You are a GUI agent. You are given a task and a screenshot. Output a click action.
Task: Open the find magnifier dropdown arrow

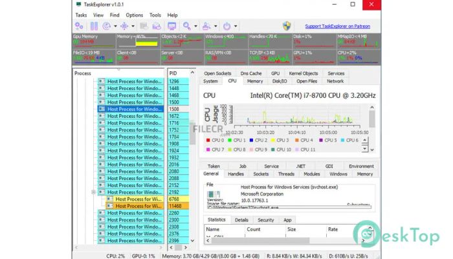tap(195, 27)
